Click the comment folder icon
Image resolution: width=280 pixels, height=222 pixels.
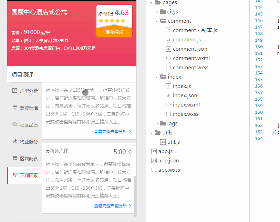point(163,21)
